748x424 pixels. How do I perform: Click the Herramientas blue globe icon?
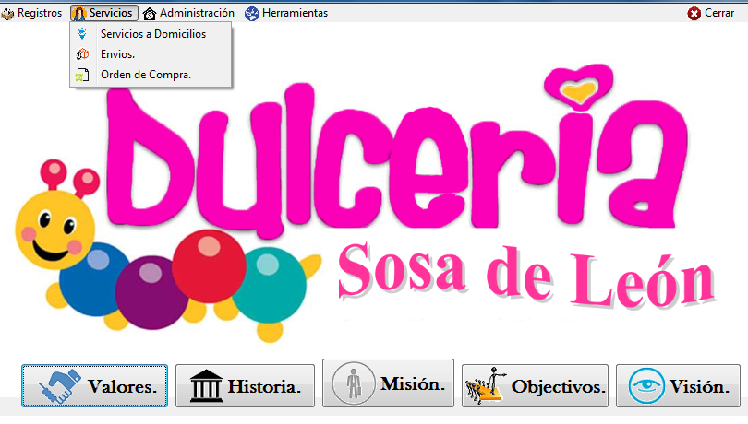(251, 14)
